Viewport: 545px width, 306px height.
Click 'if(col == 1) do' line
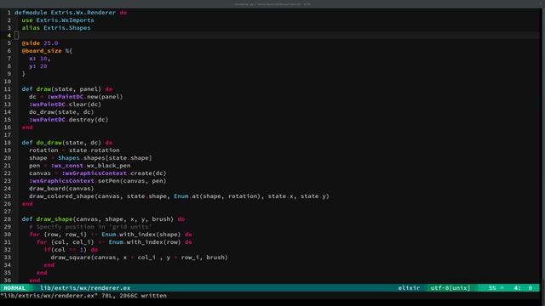coord(71,250)
